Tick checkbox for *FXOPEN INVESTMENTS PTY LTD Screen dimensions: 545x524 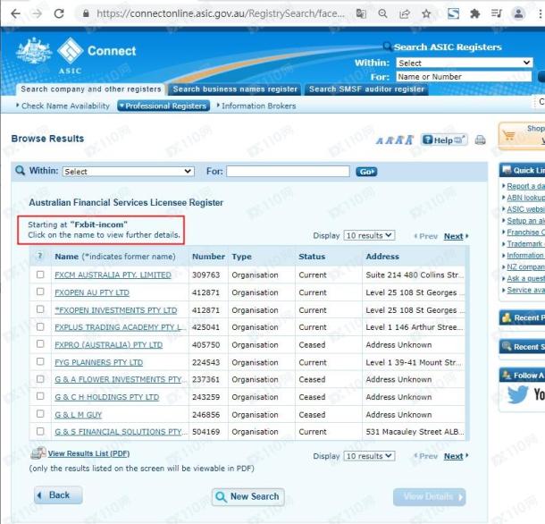tap(40, 309)
